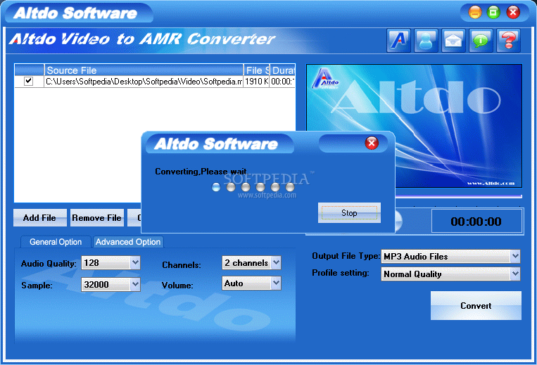Open help with the red question mark icon
Viewport: 537px width, 365px height.
(x=509, y=41)
